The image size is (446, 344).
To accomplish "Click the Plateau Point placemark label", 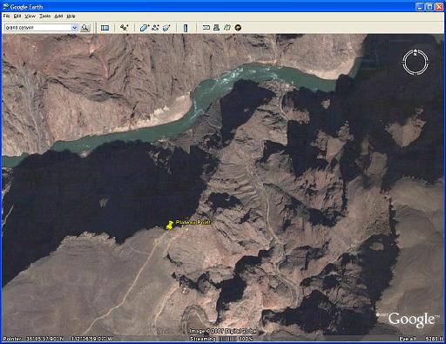I will pyautogui.click(x=193, y=222).
